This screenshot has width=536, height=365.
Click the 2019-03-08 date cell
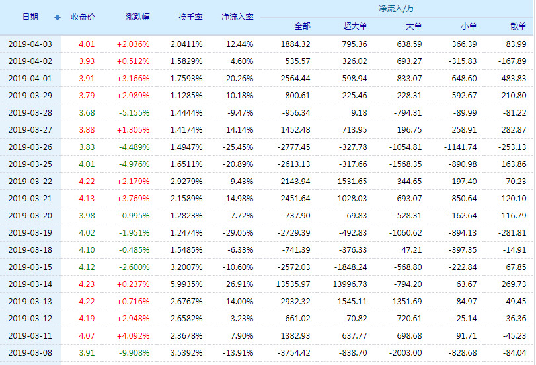tap(30, 353)
